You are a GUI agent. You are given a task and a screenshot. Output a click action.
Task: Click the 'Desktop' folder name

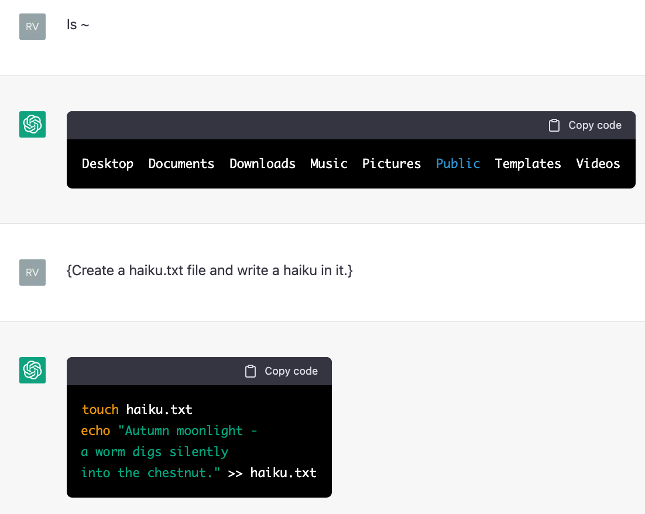click(x=108, y=164)
